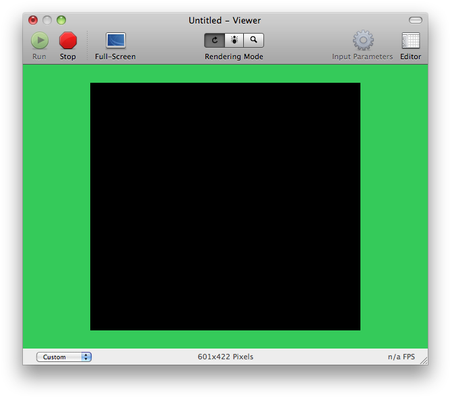Click the green Run play icon
450x397 pixels.
pyautogui.click(x=39, y=41)
